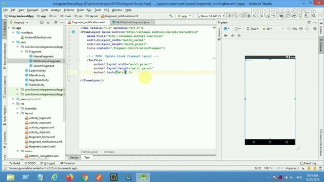This screenshot has width=324, height=182.
Task: Open the app run configuration dropdown
Action: click(184, 16)
